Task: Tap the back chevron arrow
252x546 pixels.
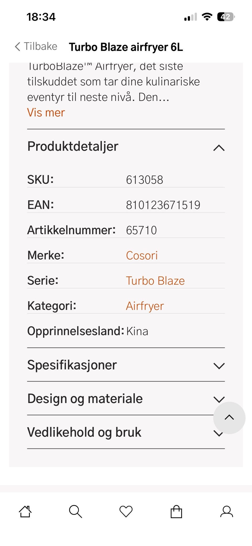Action: (17, 47)
